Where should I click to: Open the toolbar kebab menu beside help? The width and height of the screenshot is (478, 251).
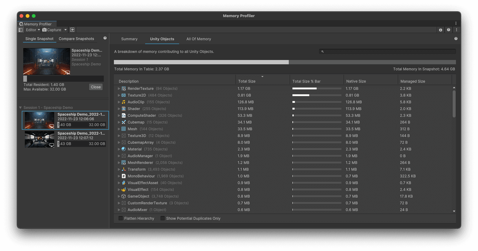457,30
